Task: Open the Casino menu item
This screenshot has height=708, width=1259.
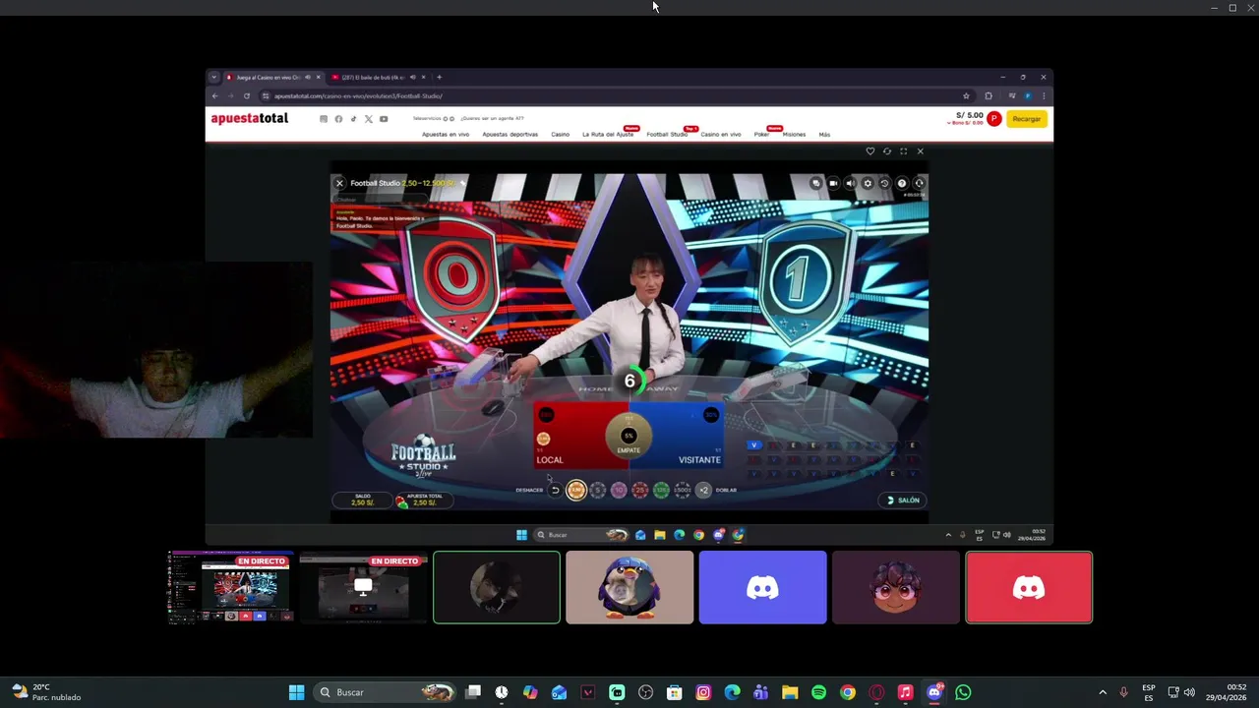Action: tap(560, 135)
